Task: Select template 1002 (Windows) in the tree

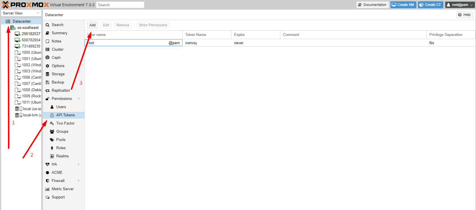Action: click(28, 65)
